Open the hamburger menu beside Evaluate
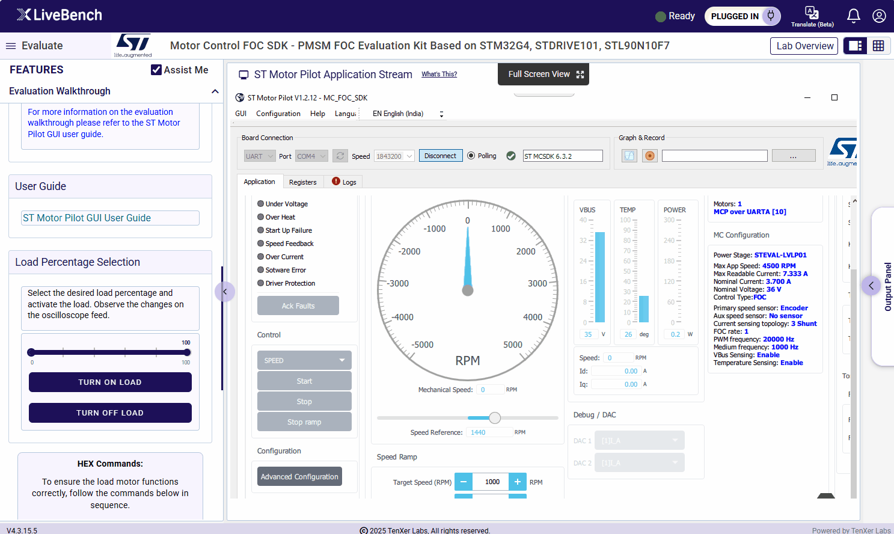The width and height of the screenshot is (894, 534). 10,46
